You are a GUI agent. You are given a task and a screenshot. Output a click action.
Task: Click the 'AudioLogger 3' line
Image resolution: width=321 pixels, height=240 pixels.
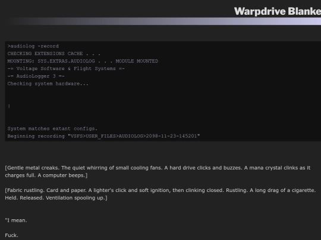tap(36, 76)
